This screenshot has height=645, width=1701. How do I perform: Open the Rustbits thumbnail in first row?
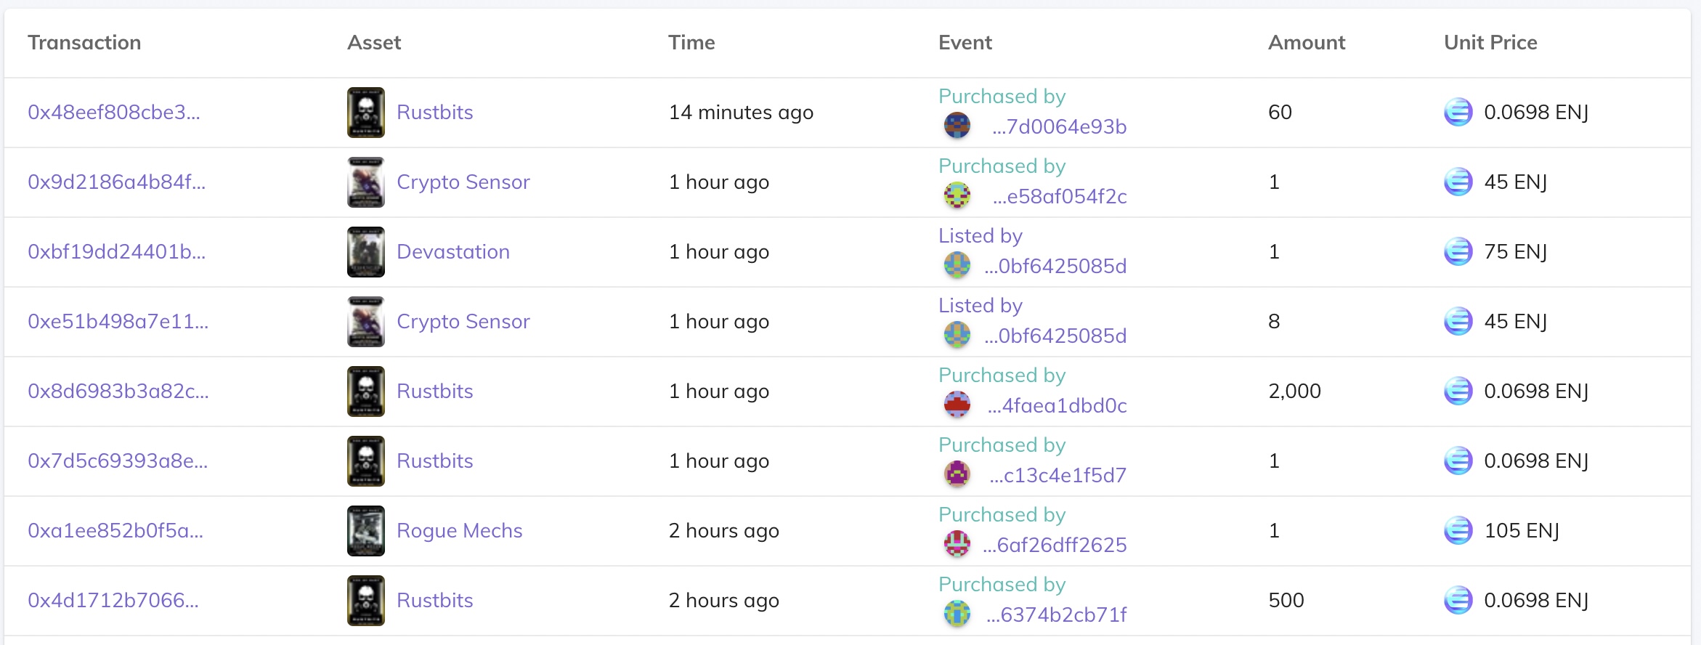tap(365, 113)
